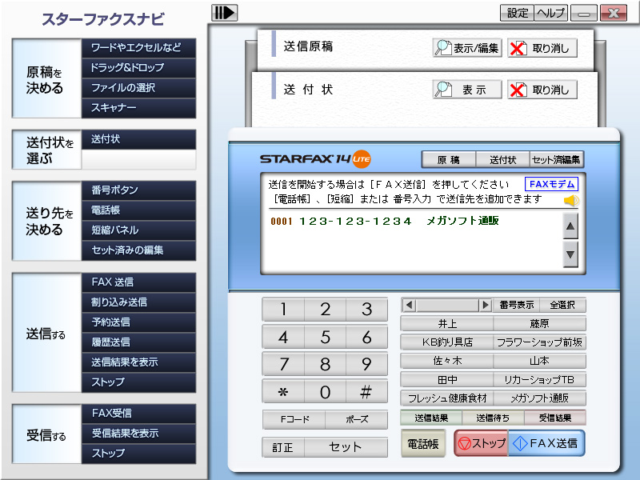This screenshot has height=480, width=640.
Task: Cancel 送付状 with its 取り消し button
Action: click(x=542, y=90)
